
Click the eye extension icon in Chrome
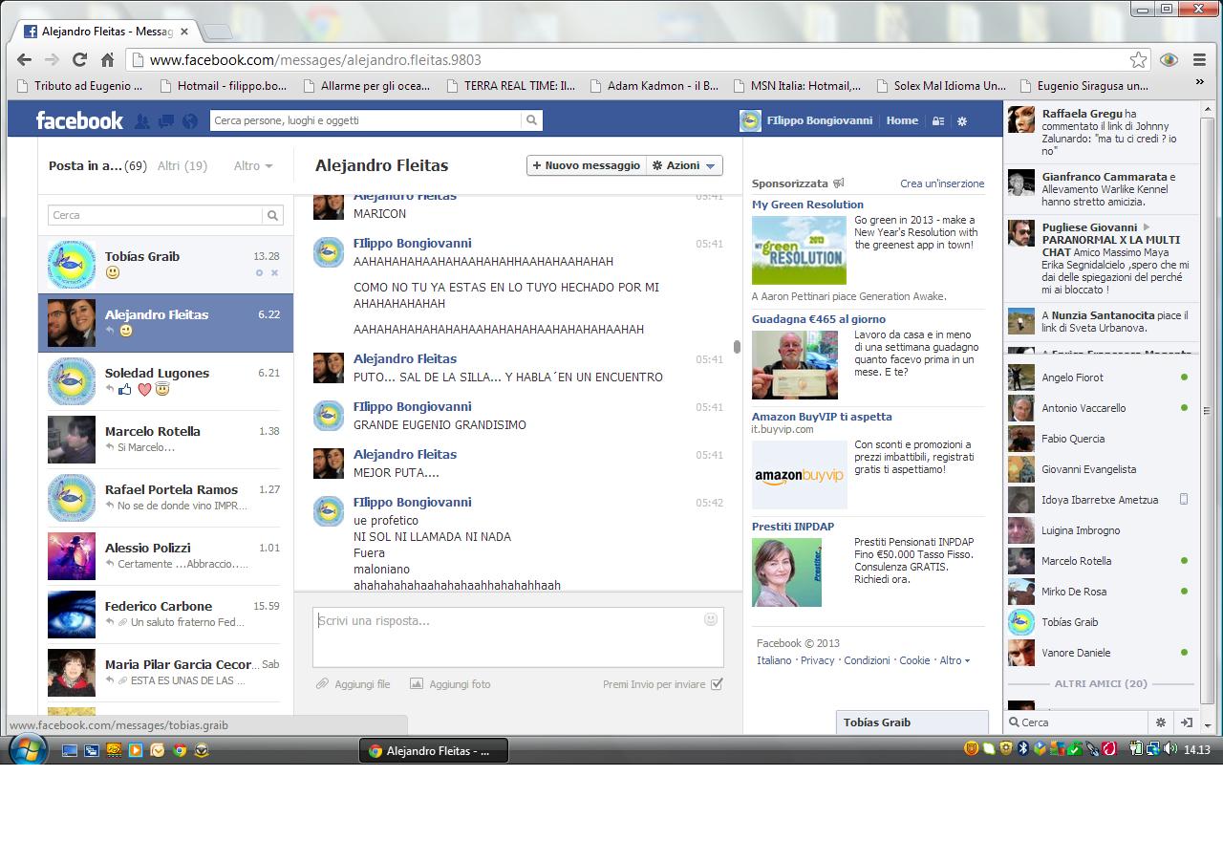coord(1169,60)
